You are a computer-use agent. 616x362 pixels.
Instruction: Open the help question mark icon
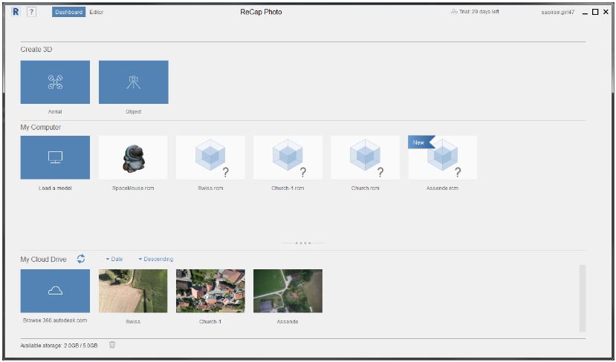coord(32,12)
